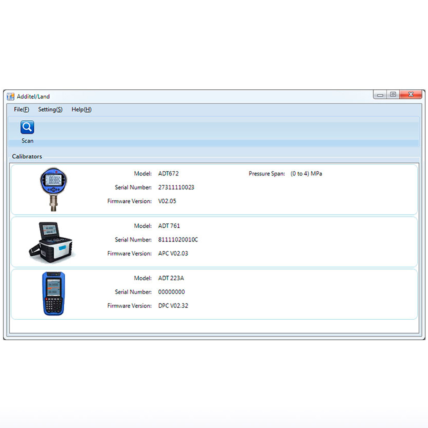
Task: Click serial number 00000000
Action: coord(172,292)
